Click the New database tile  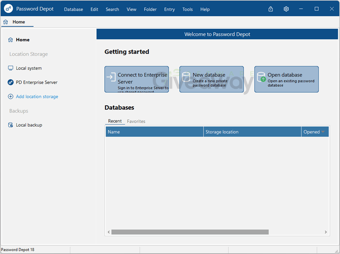pos(212,79)
